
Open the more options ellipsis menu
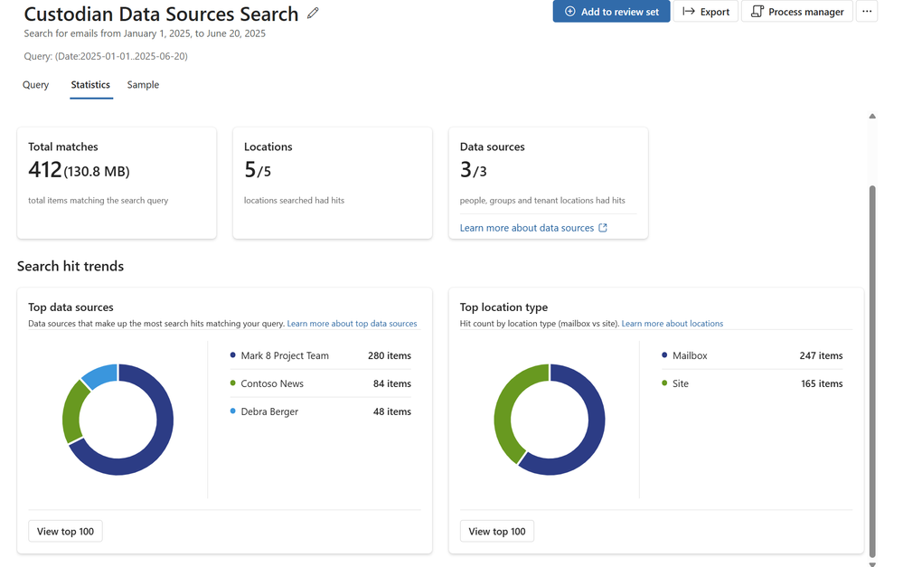coord(866,12)
